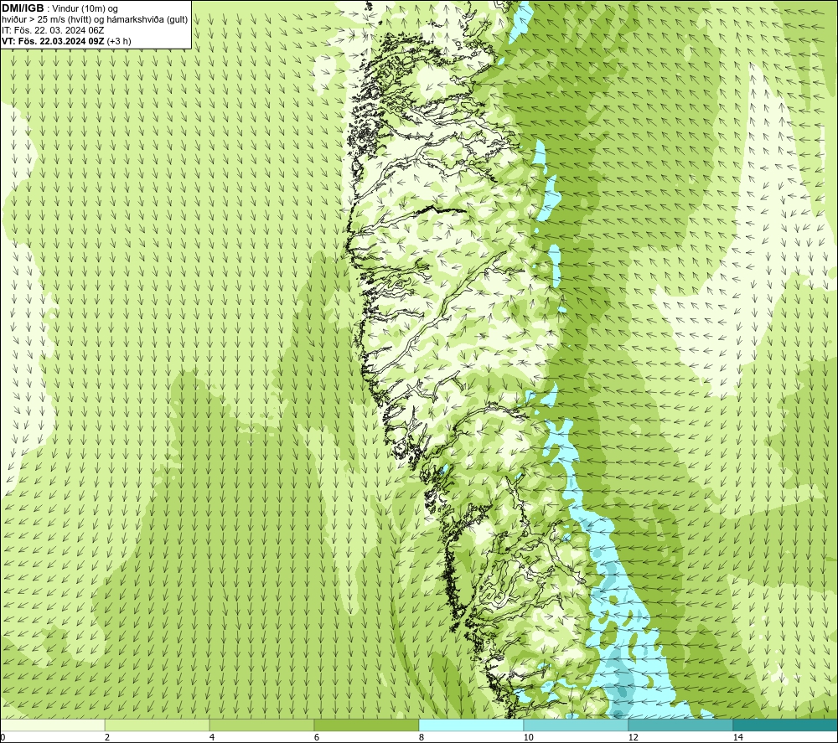The height and width of the screenshot is (743, 838).
Task: Select the 4–6 m/s green color band
Action: pyautogui.click(x=261, y=725)
